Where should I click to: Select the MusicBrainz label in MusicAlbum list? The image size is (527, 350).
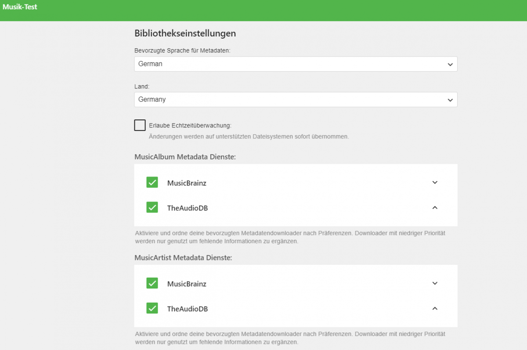(x=187, y=183)
